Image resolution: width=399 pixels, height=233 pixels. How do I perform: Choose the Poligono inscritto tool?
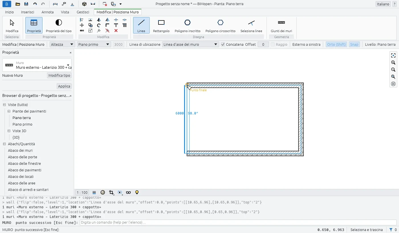tap(188, 25)
